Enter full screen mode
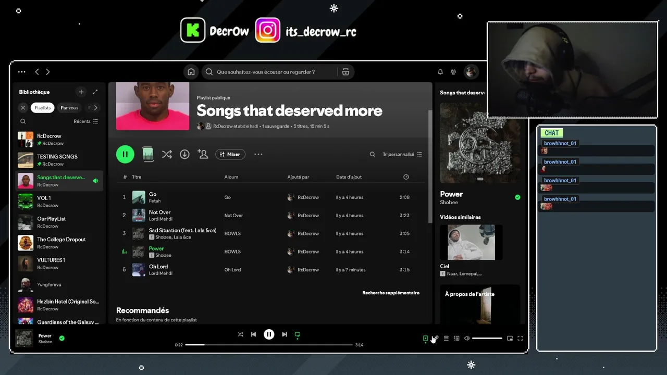 coord(520,338)
